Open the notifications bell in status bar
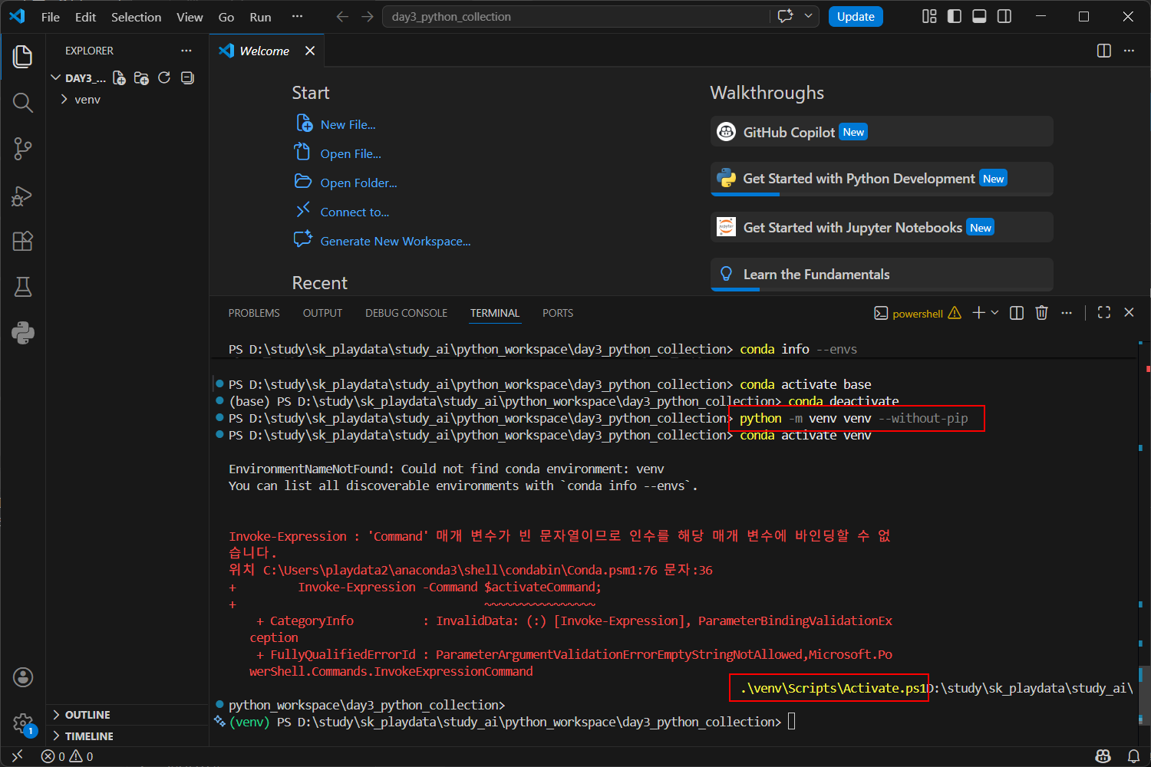The width and height of the screenshot is (1151, 767). coord(1133,756)
